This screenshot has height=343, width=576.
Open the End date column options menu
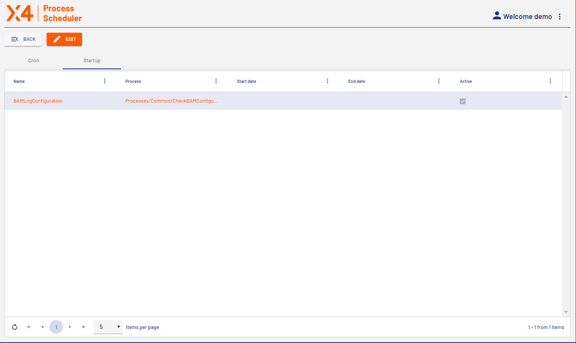439,81
